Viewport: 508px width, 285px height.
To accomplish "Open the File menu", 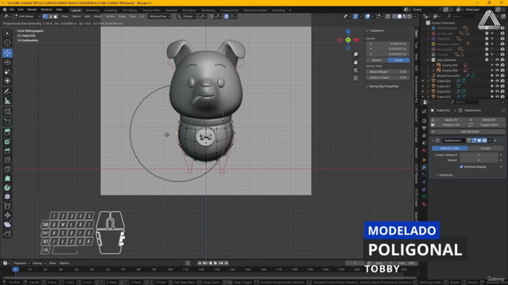I will click(12, 9).
